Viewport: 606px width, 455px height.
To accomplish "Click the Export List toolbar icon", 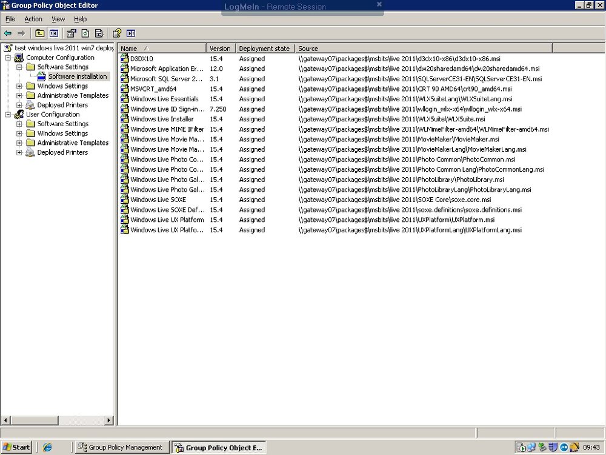I will click(x=99, y=33).
